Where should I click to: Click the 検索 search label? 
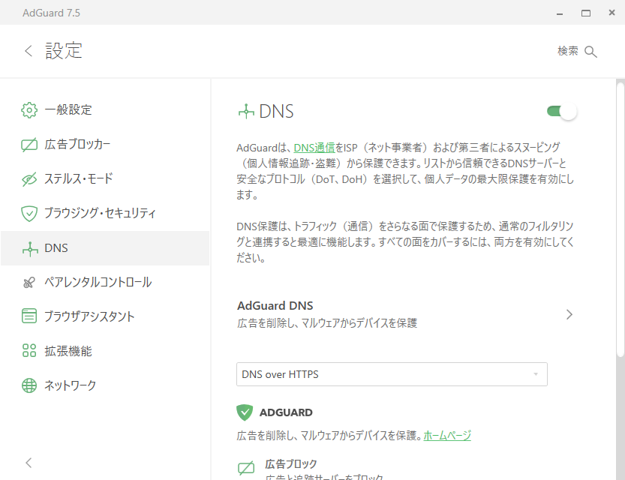point(567,51)
